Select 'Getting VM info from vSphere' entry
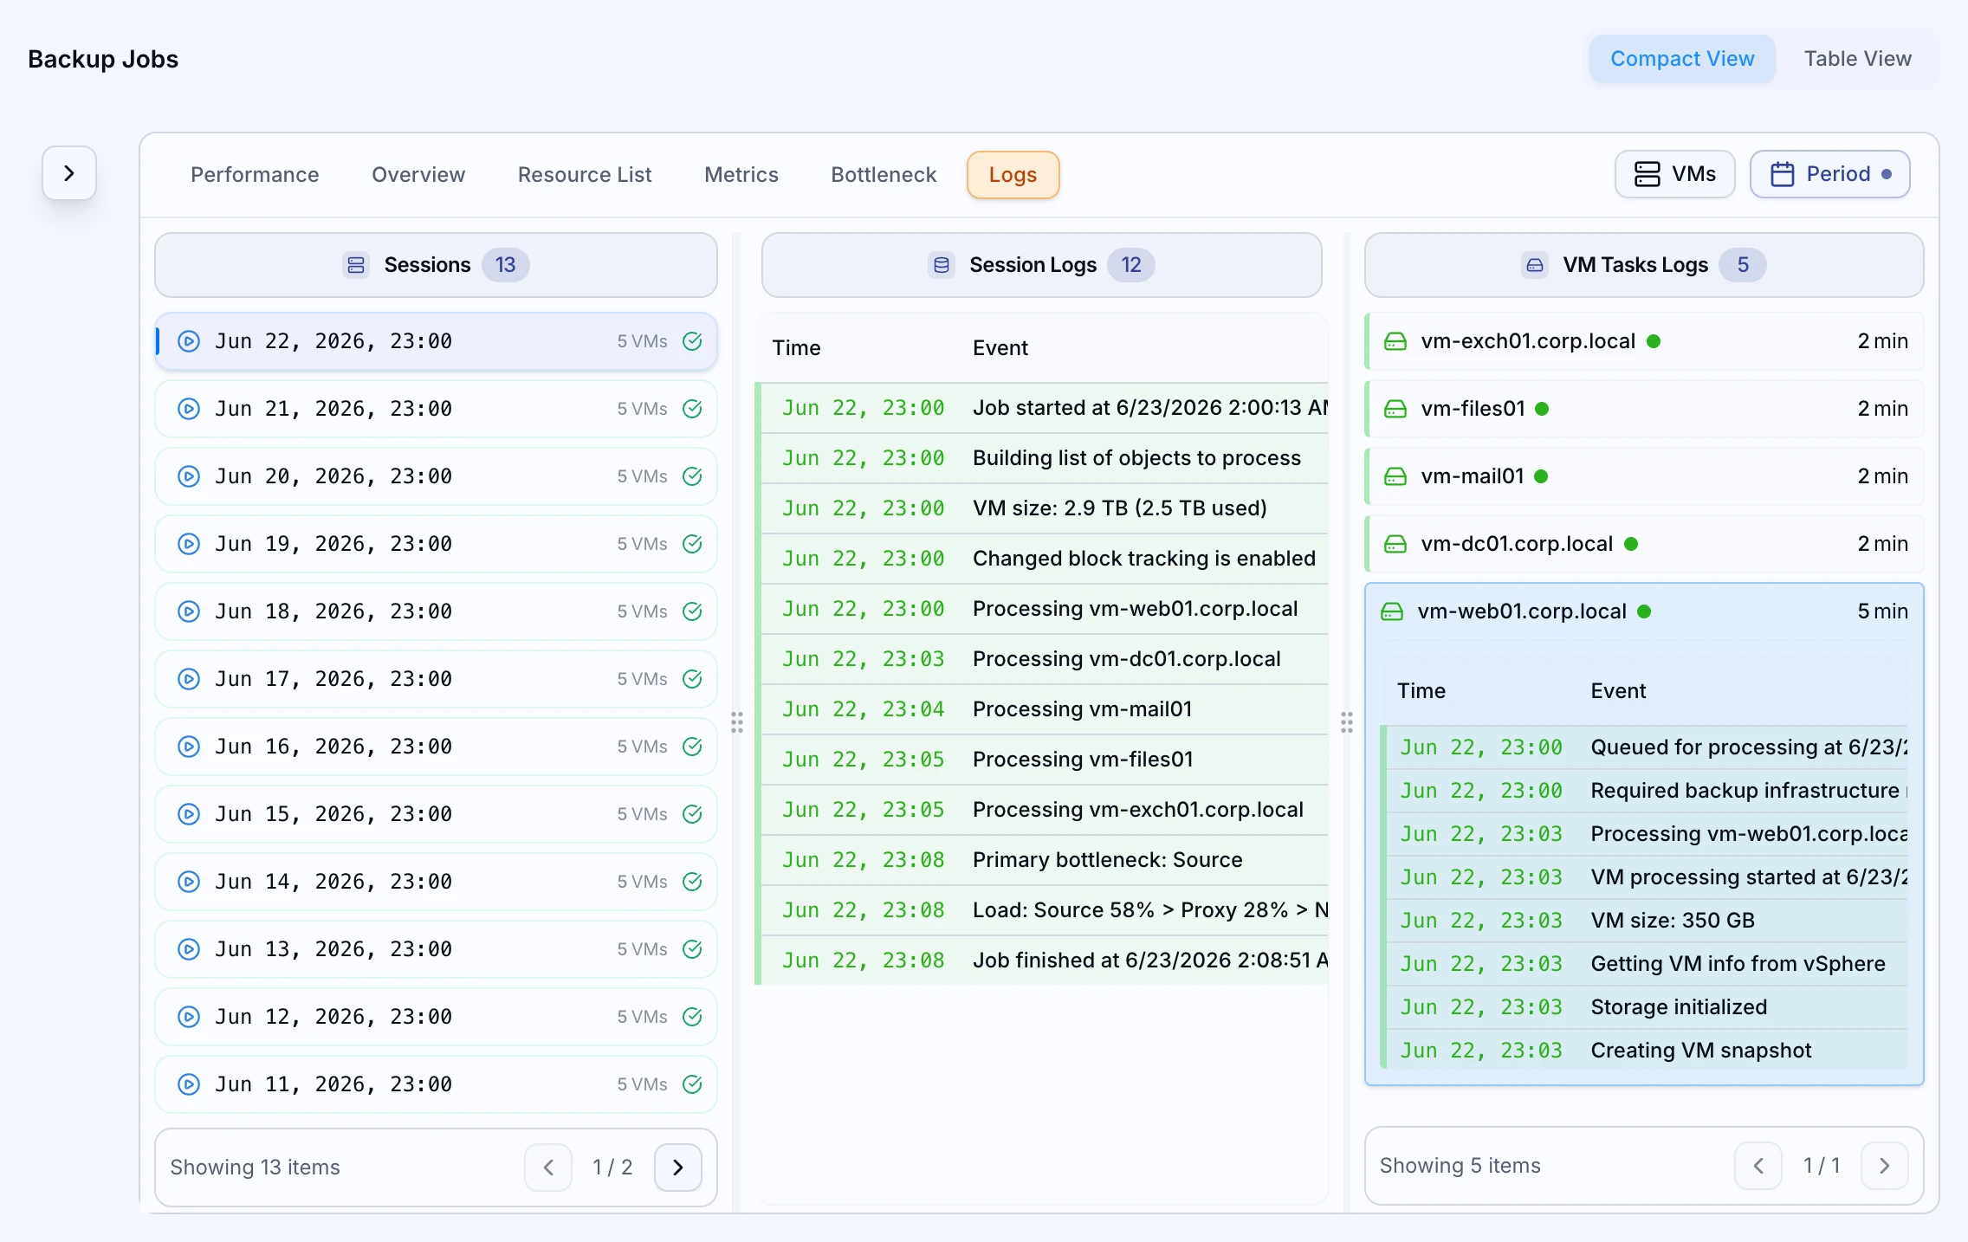 1644,964
